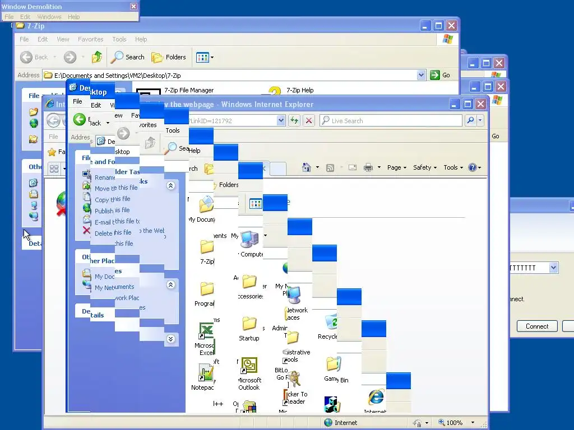574x430 pixels.
Task: Click the Publish this file link
Action: tap(112, 211)
